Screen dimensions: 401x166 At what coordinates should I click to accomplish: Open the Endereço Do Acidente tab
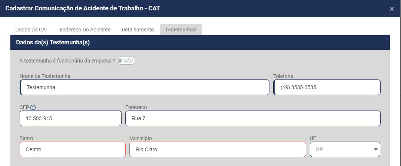pos(85,30)
